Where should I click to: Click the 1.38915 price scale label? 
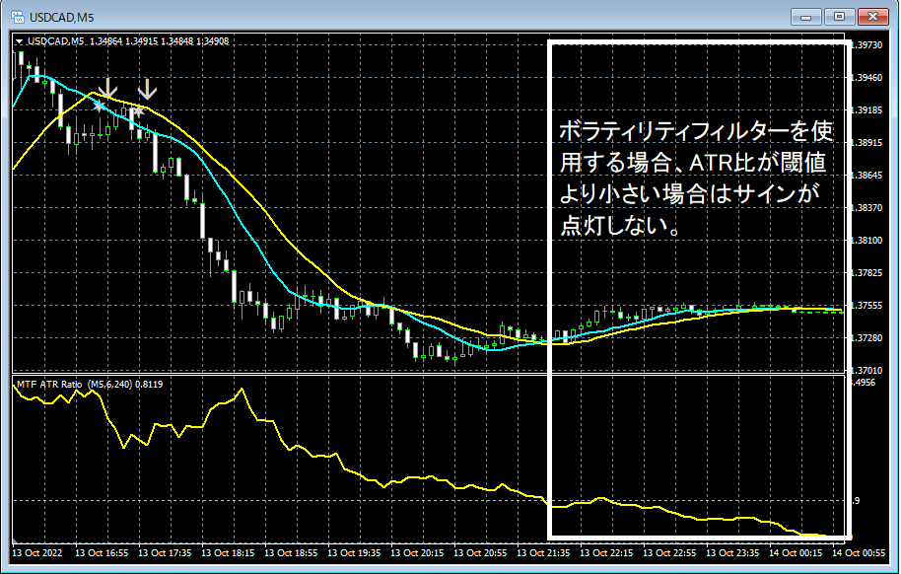tap(868, 143)
